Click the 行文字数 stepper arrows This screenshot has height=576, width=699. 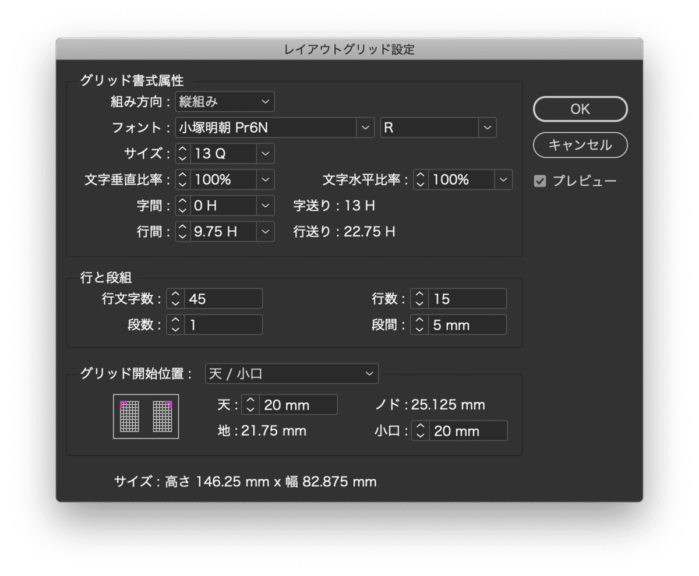[x=175, y=298]
